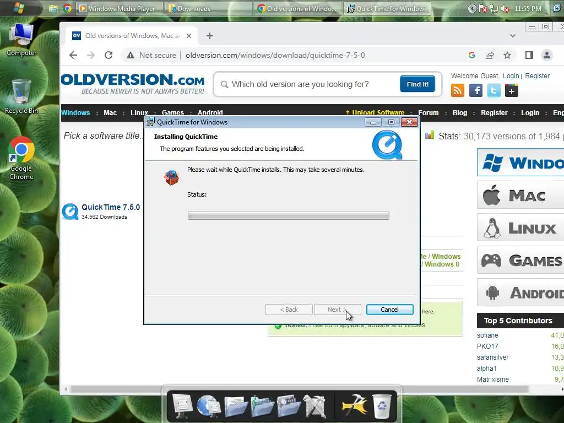Share this page from the address bar
The image size is (564, 423).
tap(490, 55)
